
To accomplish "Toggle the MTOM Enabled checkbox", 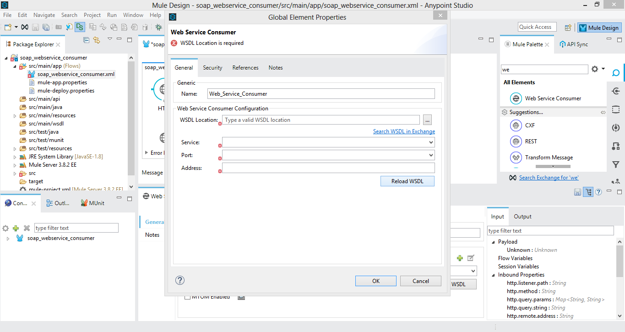I will [187, 297].
